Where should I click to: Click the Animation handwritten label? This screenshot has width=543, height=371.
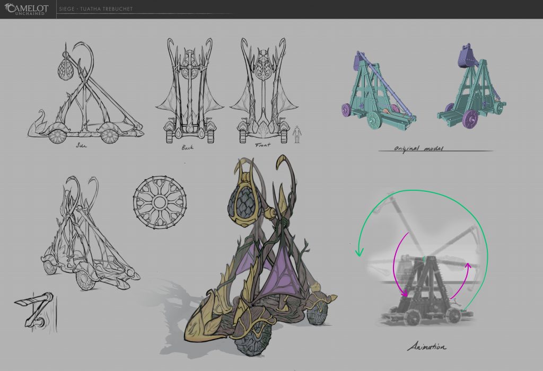click(427, 347)
